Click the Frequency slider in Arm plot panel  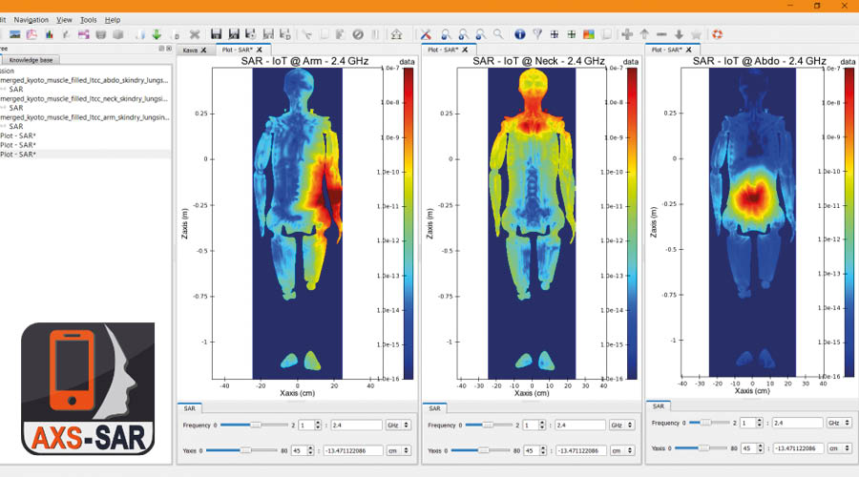click(254, 425)
